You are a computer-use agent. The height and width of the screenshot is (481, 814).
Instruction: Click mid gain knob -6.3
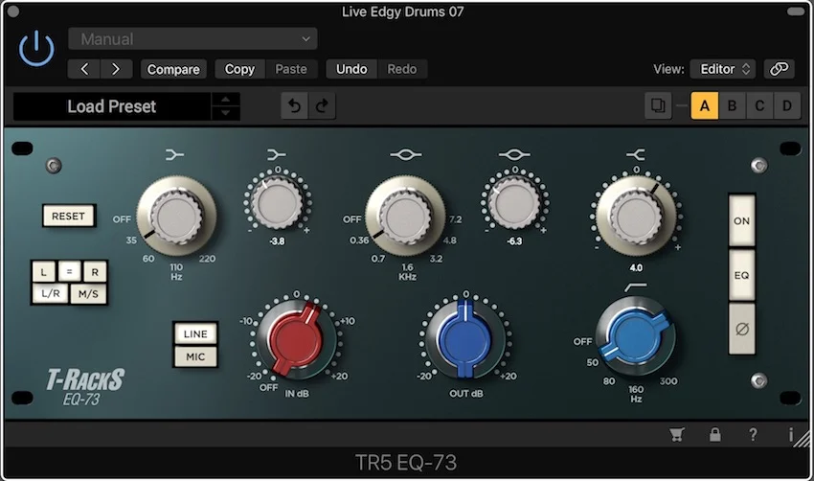pyautogui.click(x=514, y=203)
